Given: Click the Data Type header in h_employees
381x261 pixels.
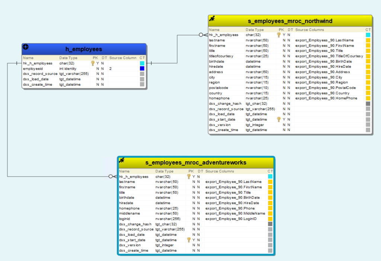Looking at the screenshot, I should [x=68, y=58].
